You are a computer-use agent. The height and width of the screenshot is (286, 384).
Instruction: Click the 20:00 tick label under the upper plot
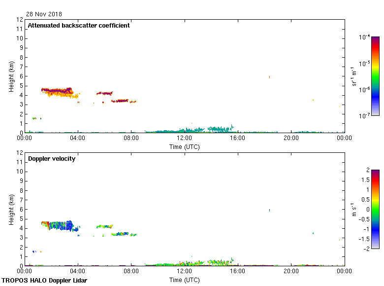(291, 139)
